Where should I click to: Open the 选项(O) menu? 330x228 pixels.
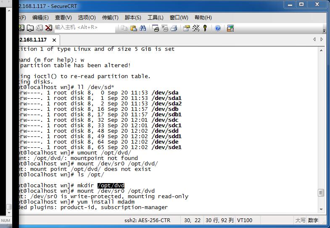pos(87,18)
